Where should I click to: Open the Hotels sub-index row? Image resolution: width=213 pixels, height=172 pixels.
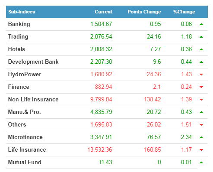pos(107,49)
